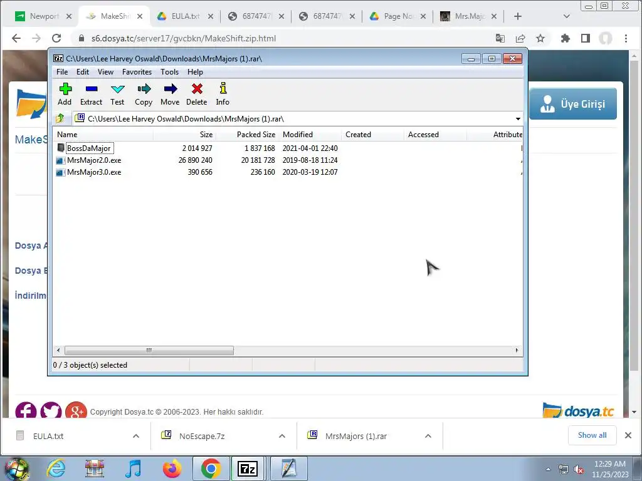Switch to the Newport browser tab
The height and width of the screenshot is (481, 642).
tap(44, 16)
